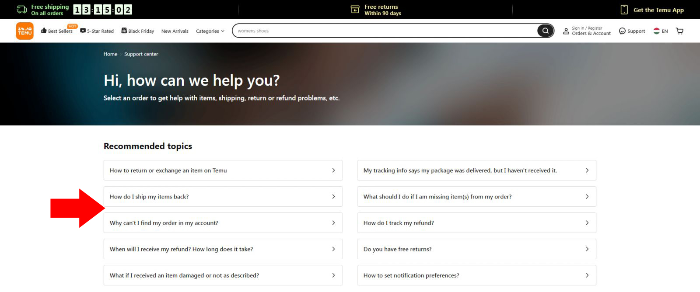Viewport: 700px width, 292px height.
Task: Click the Black Friday calendar icon
Action: (124, 31)
